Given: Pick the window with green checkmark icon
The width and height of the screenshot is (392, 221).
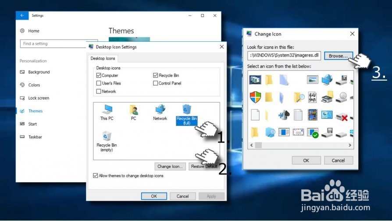Looking at the screenshot, I should pos(313,133).
